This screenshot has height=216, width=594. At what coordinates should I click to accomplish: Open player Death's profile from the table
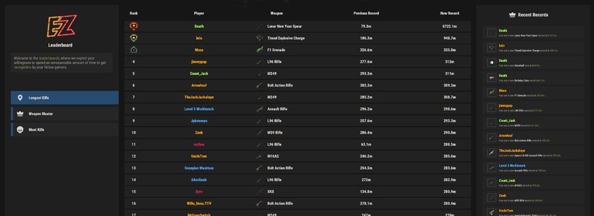click(x=199, y=27)
